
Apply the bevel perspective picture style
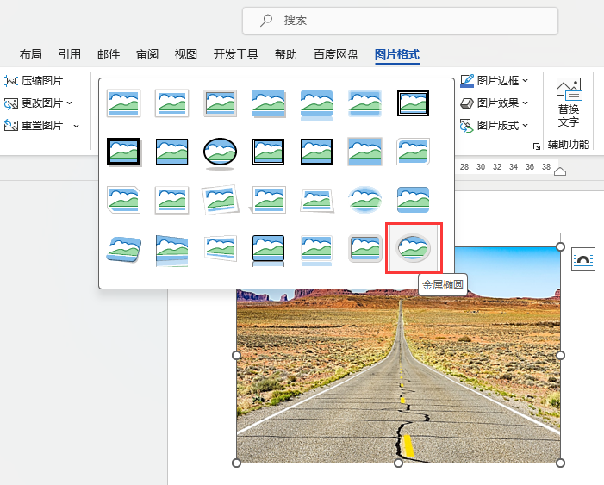[x=124, y=249]
